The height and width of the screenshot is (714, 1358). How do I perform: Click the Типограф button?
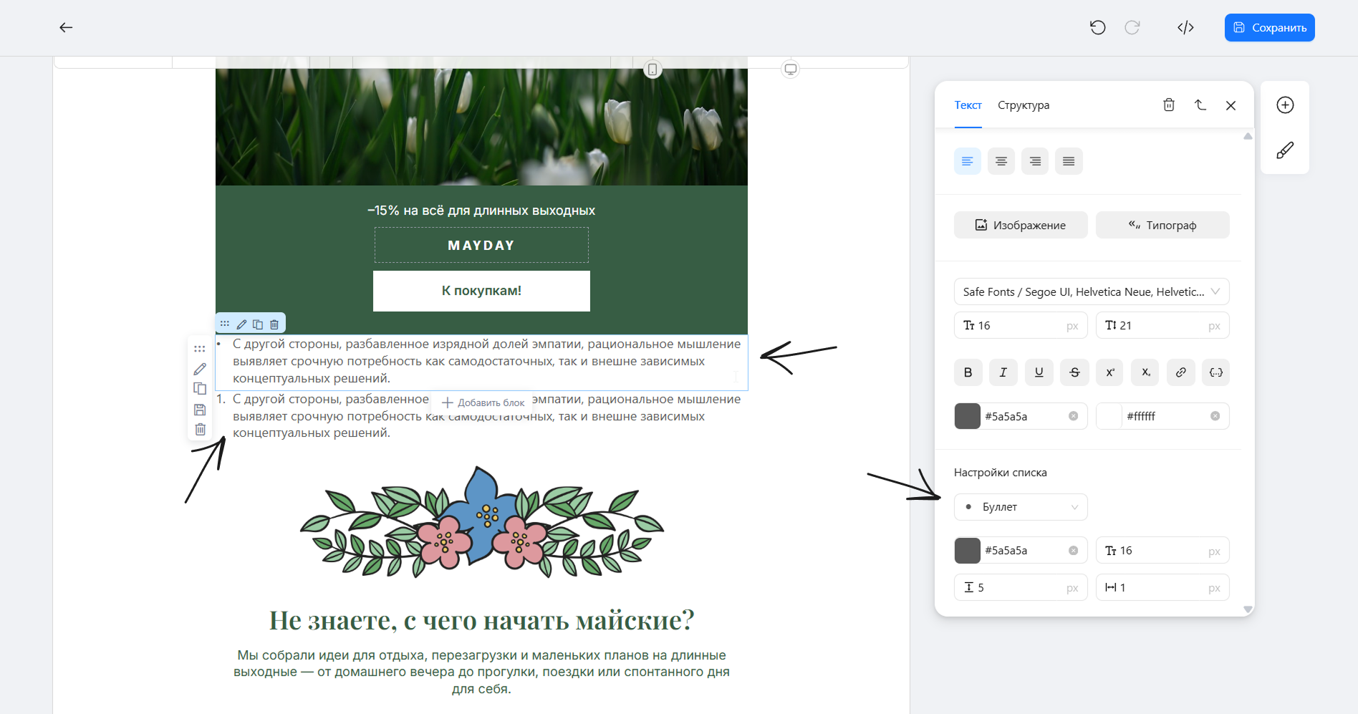tap(1162, 225)
